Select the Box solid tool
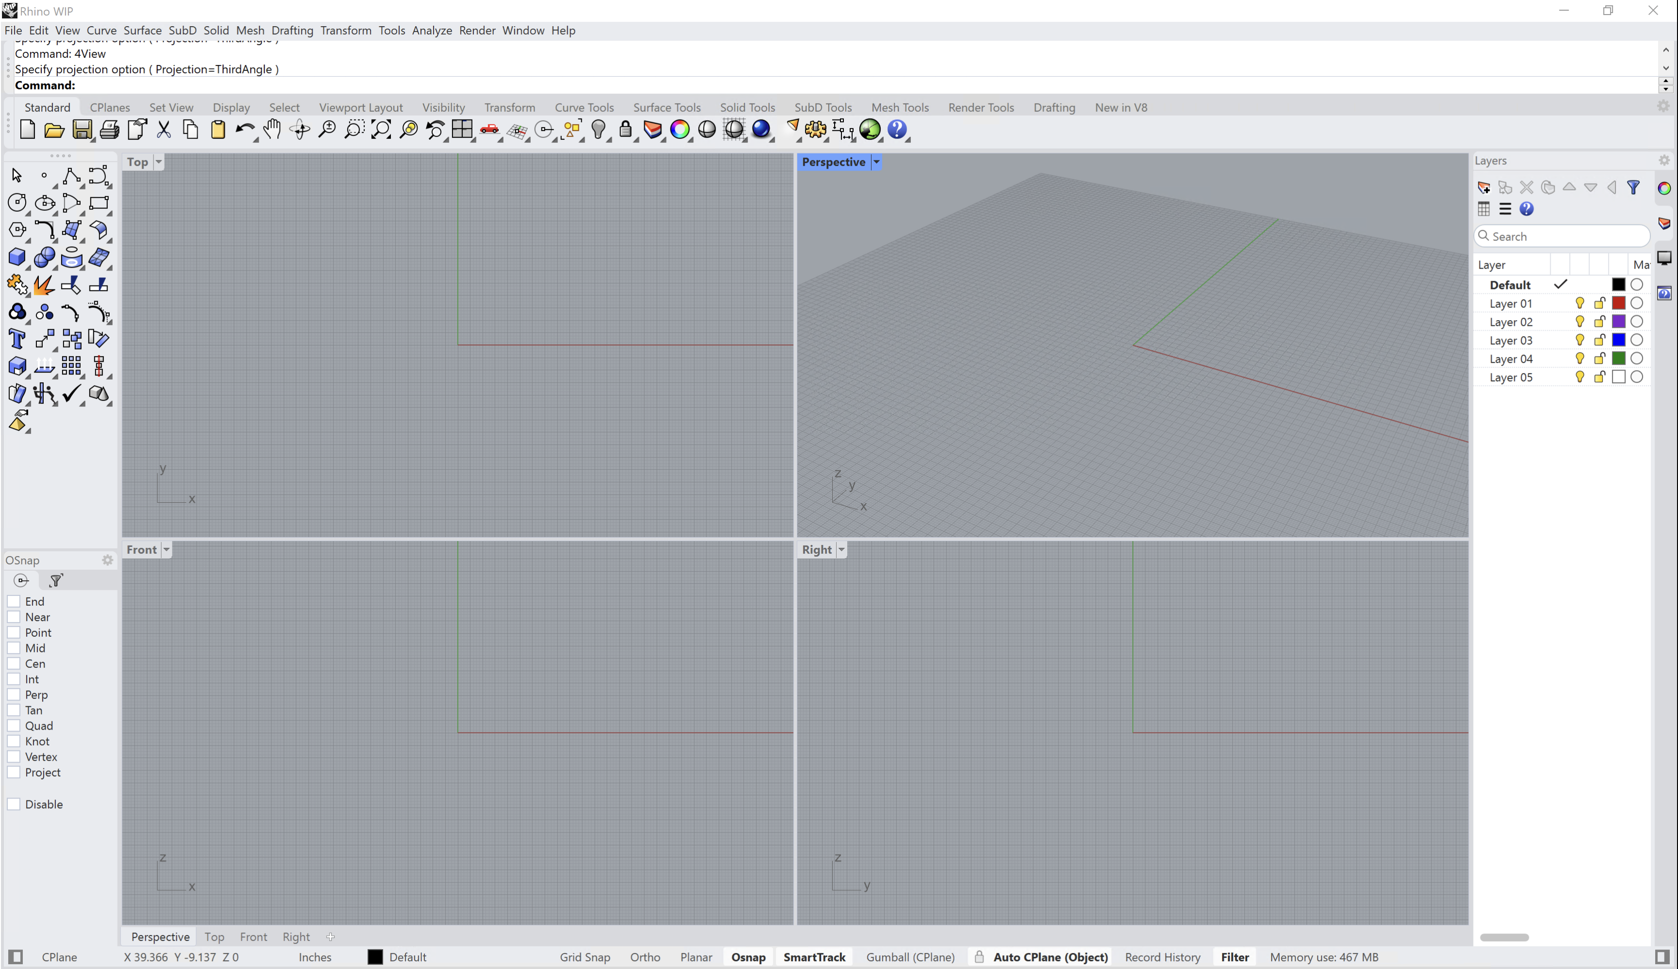Screen dimensions: 1678x969 pos(17,257)
